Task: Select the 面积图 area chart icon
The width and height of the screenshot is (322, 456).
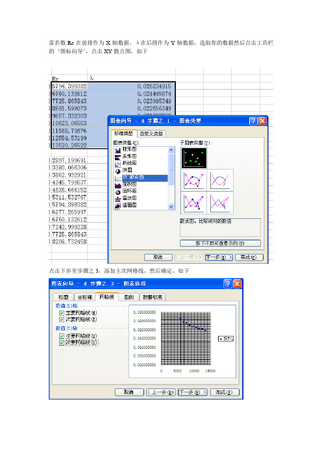Action: pyautogui.click(x=118, y=185)
